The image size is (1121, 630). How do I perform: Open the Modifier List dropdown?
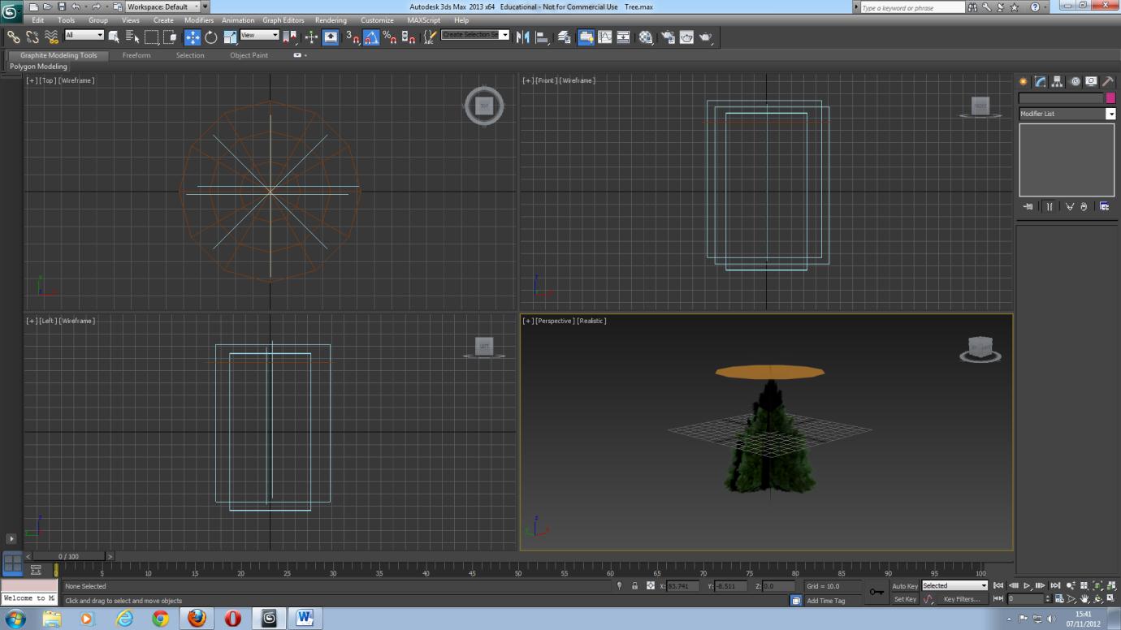[1111, 114]
